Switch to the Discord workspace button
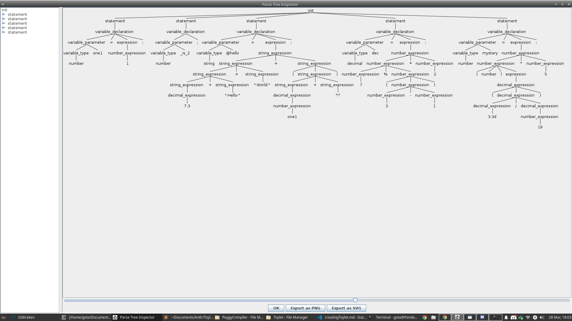The width and height of the screenshot is (572, 321). pos(482,317)
